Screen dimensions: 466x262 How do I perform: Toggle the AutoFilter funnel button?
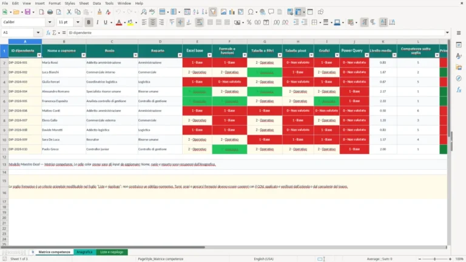click(213, 12)
